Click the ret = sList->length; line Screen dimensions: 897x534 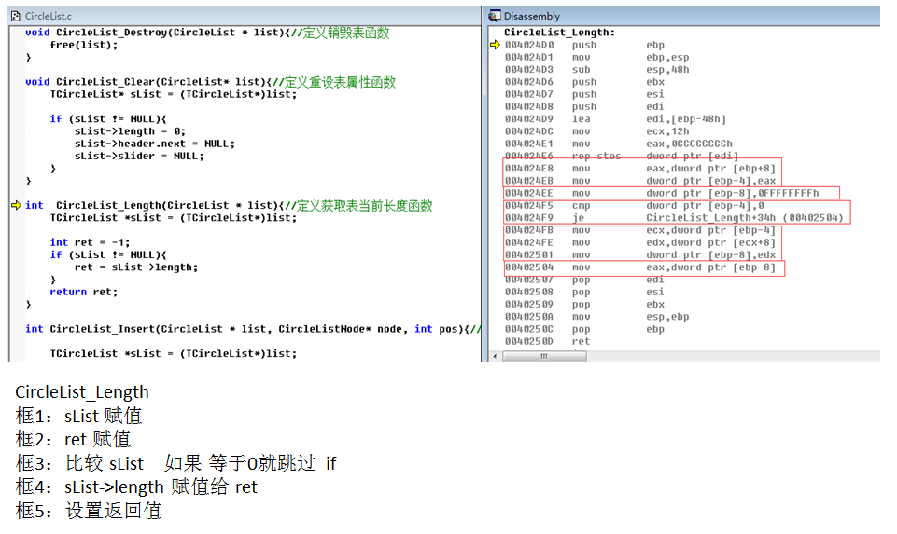click(x=136, y=267)
